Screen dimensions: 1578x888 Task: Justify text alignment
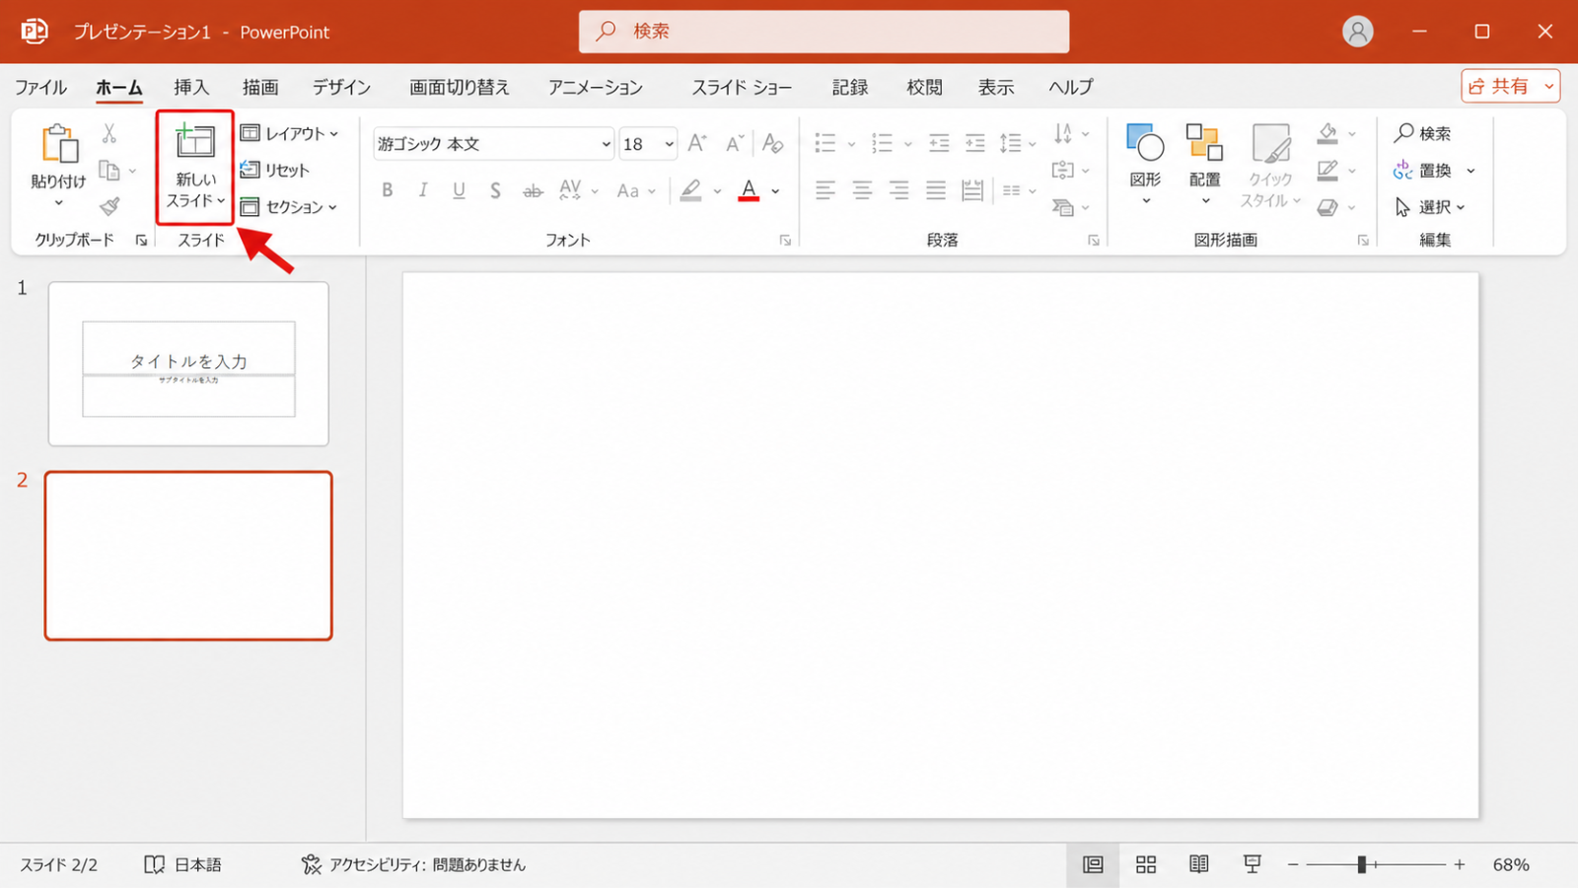pyautogui.click(x=936, y=190)
